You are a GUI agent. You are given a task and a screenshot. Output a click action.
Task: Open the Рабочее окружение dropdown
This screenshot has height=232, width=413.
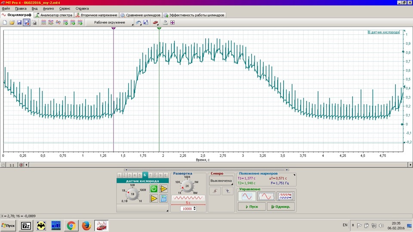point(111,23)
